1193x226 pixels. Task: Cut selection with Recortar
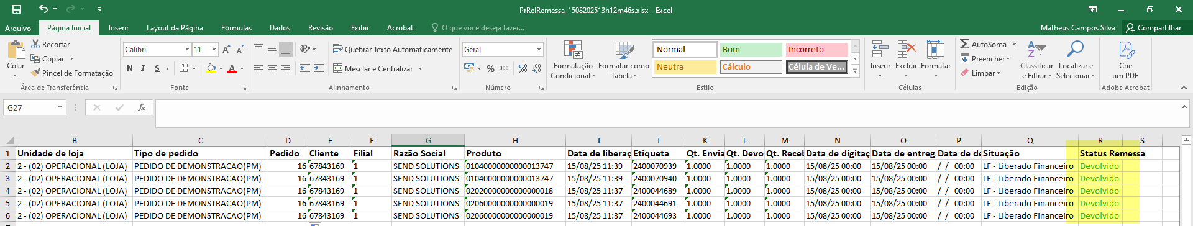coord(50,45)
